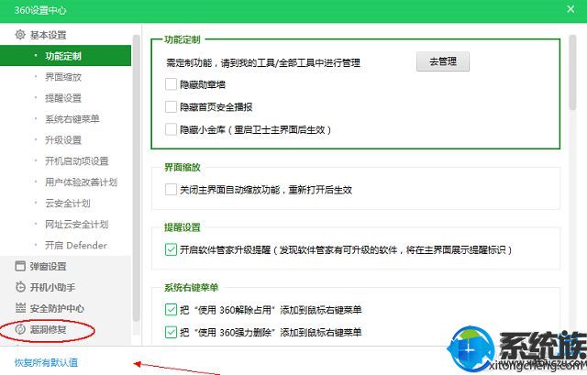Click the 弹窗设置 window icon
Screen dimensions: 587x375
click(x=20, y=266)
